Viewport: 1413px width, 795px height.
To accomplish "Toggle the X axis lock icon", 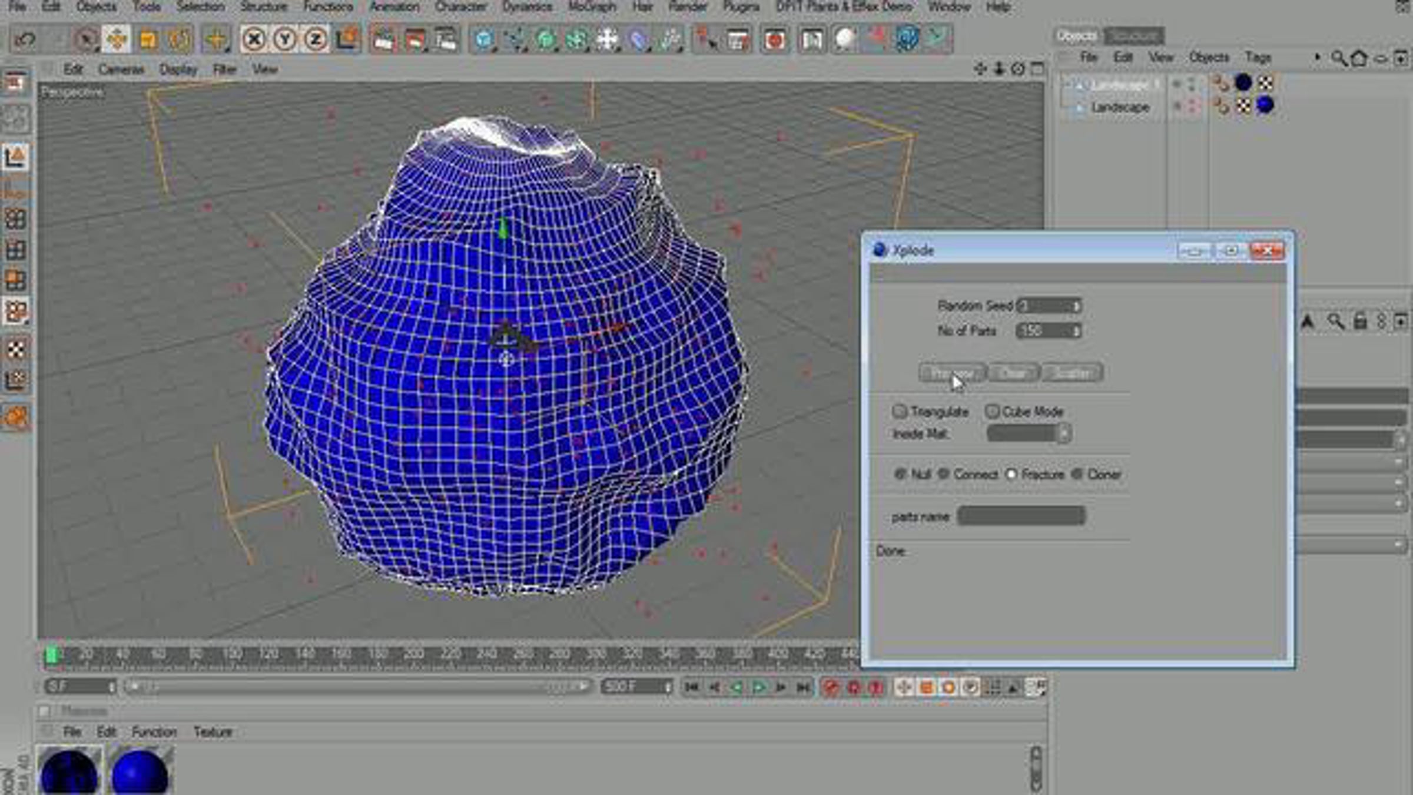I will tap(254, 39).
